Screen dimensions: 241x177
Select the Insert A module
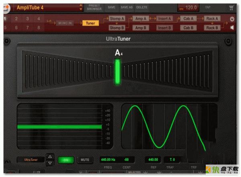164,19
